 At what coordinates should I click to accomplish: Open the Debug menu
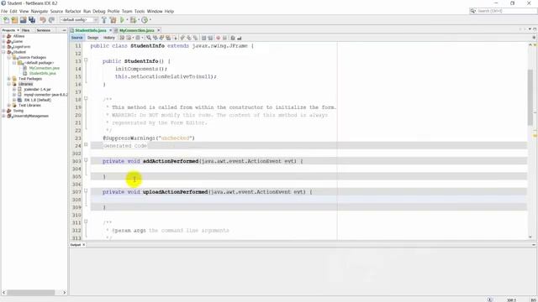coord(99,11)
